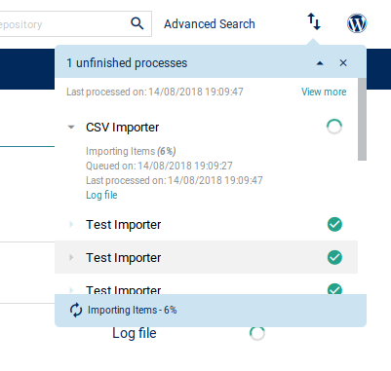Collapse the unfinished processes popup

point(320,63)
